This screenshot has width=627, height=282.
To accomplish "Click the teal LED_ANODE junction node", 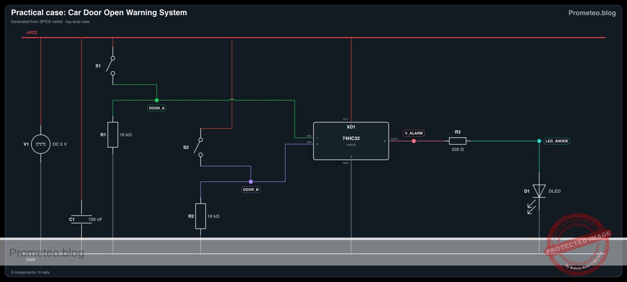I will (x=539, y=141).
